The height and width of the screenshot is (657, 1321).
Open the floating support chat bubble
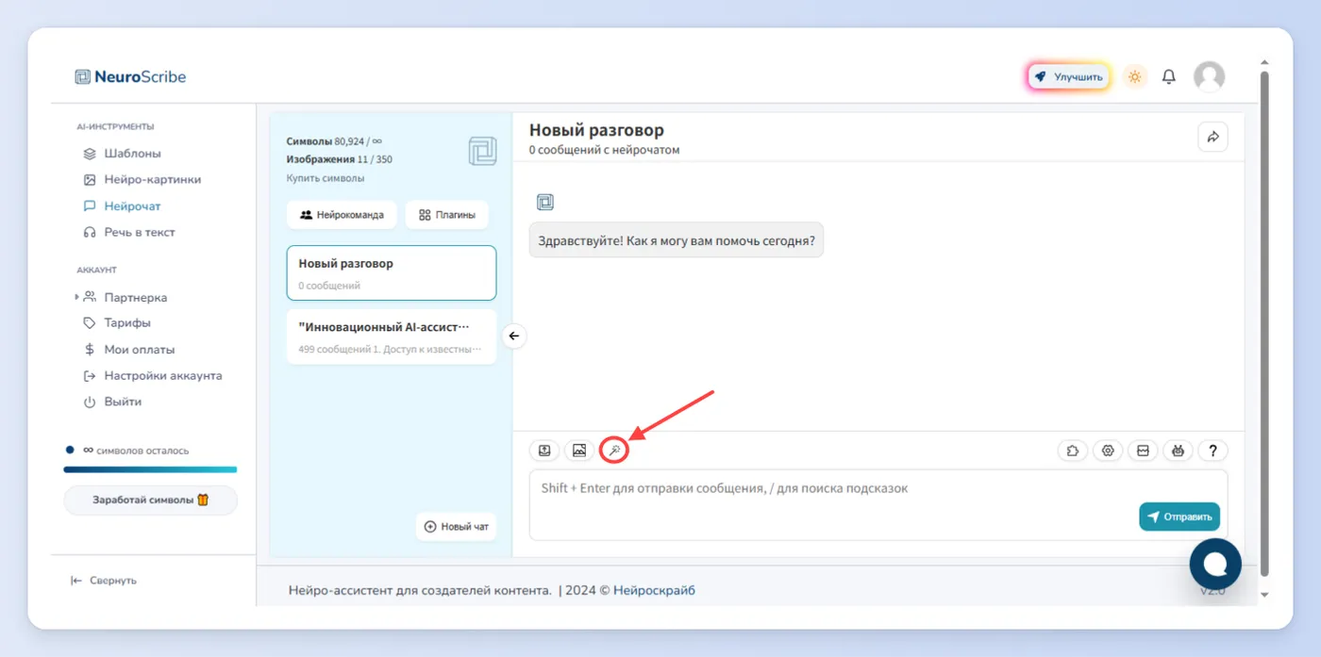1215,563
